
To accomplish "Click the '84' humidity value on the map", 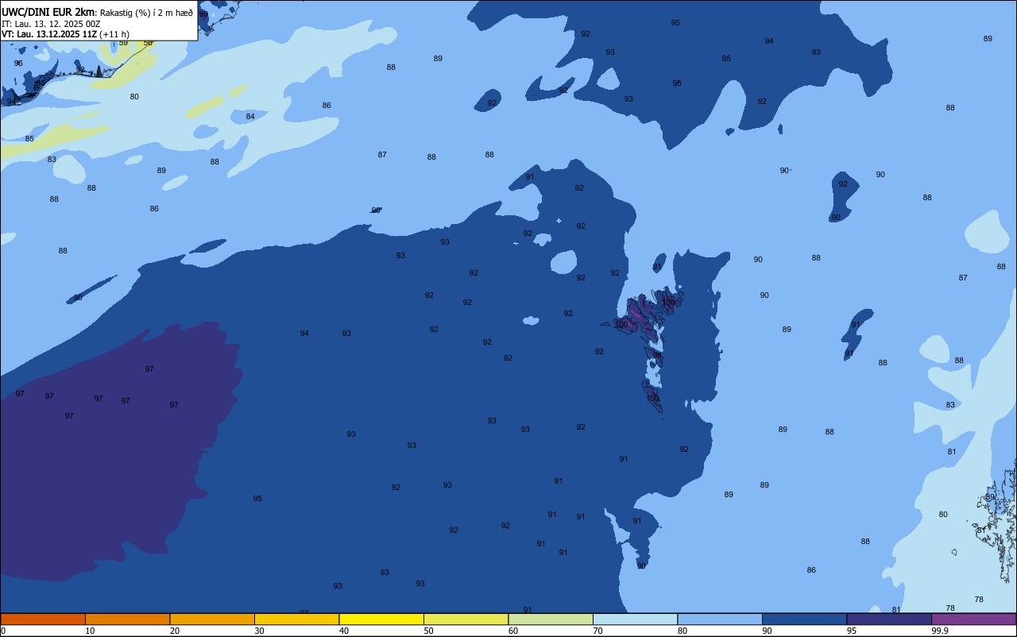I will point(250,117).
